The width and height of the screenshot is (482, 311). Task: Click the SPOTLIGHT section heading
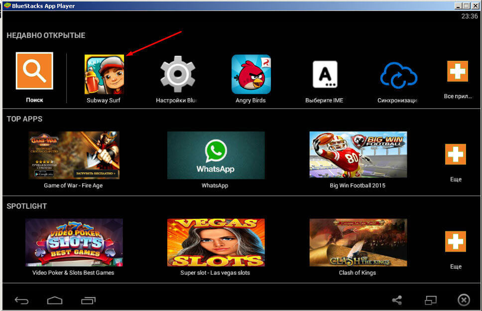pyautogui.click(x=27, y=206)
